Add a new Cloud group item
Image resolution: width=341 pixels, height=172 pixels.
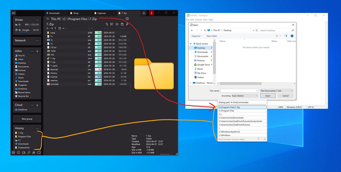point(37,105)
